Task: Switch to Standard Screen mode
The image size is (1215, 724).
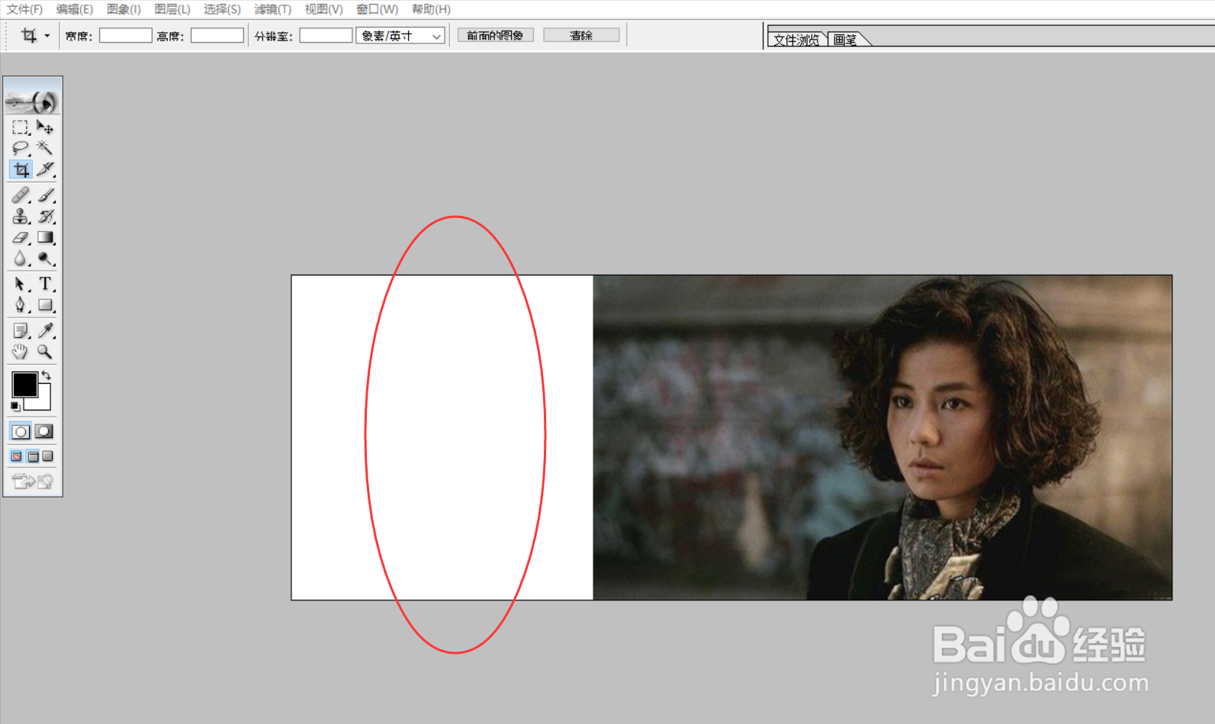Action: (17, 456)
